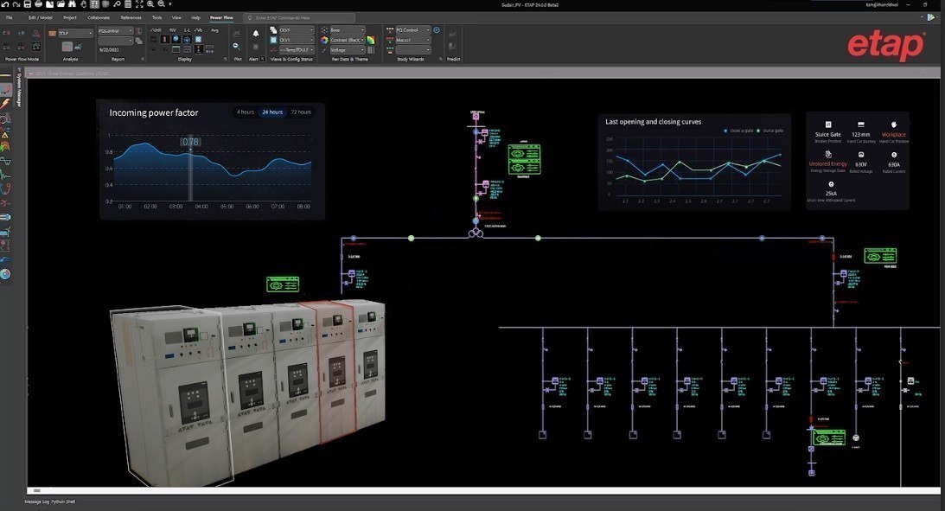945x511 pixels.
Task: Switch to the Power Flow tab
Action: 221,17
